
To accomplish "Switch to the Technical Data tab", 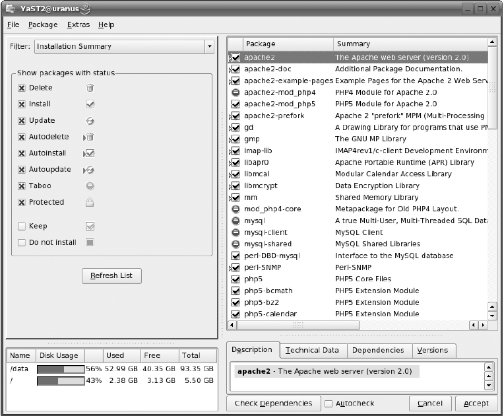I will pos(312,351).
